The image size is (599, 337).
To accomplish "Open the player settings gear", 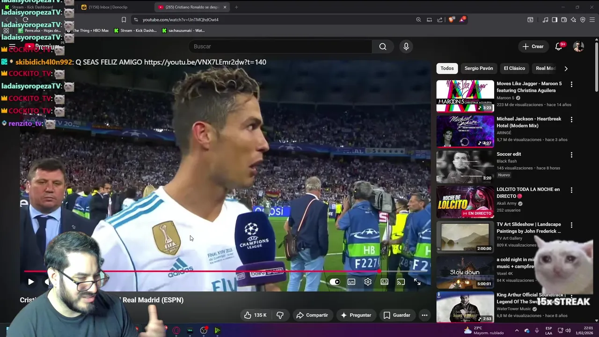I will tap(368, 282).
